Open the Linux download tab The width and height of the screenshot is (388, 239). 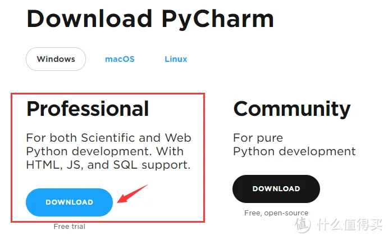point(176,59)
